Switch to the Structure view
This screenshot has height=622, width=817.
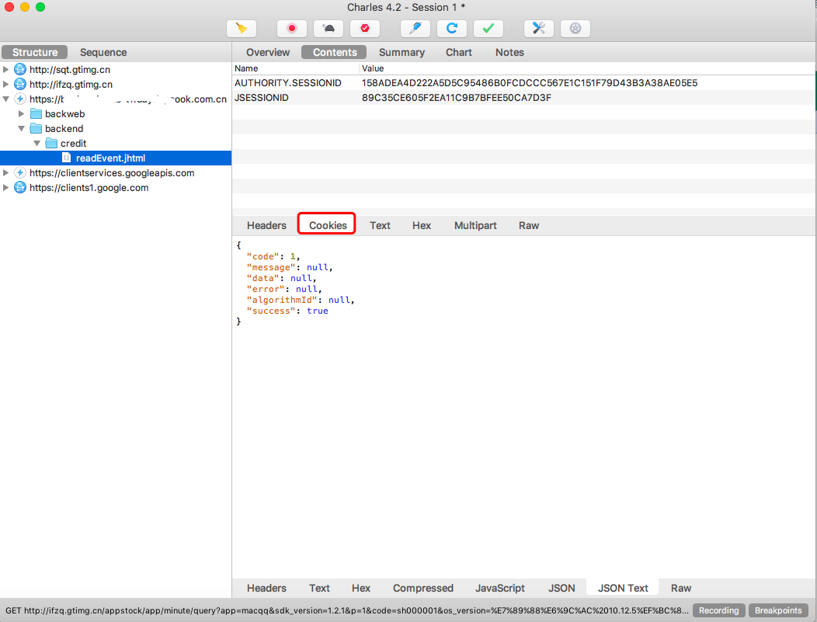click(x=35, y=52)
